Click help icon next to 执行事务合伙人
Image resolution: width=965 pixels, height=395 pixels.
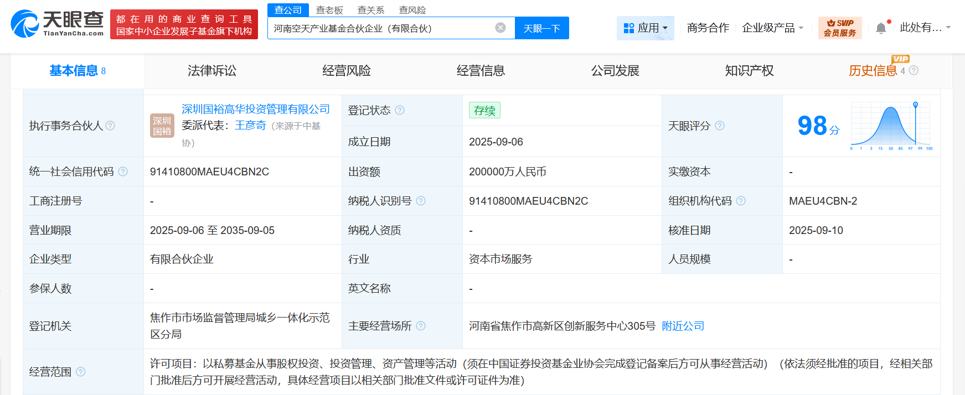pos(110,126)
